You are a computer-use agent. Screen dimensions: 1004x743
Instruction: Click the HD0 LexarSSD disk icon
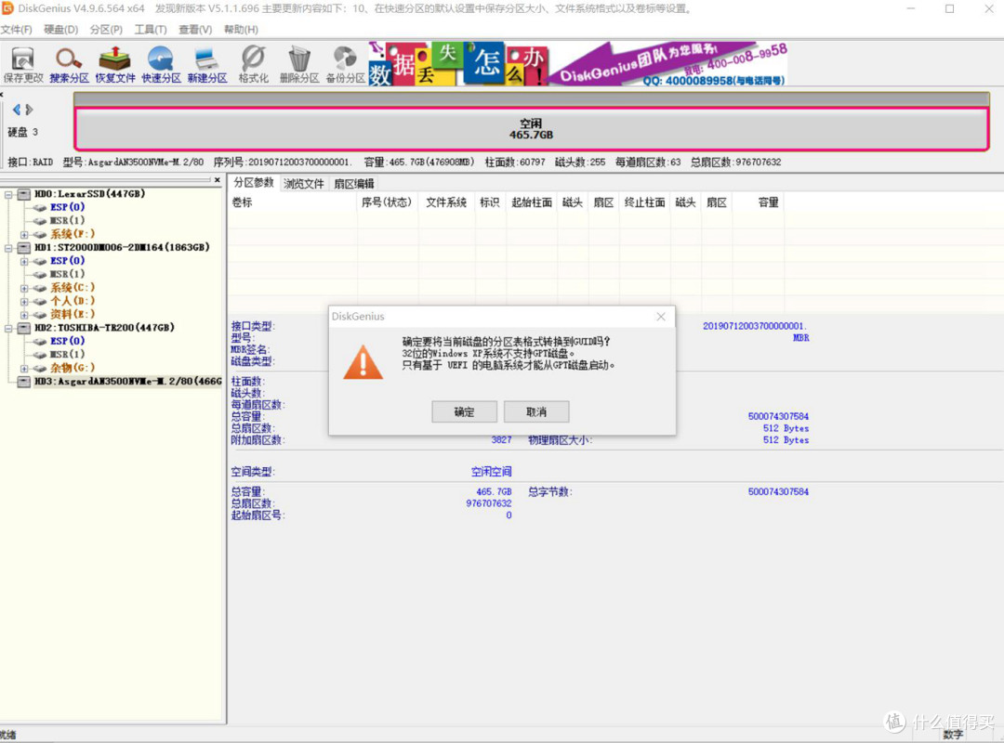(24, 194)
